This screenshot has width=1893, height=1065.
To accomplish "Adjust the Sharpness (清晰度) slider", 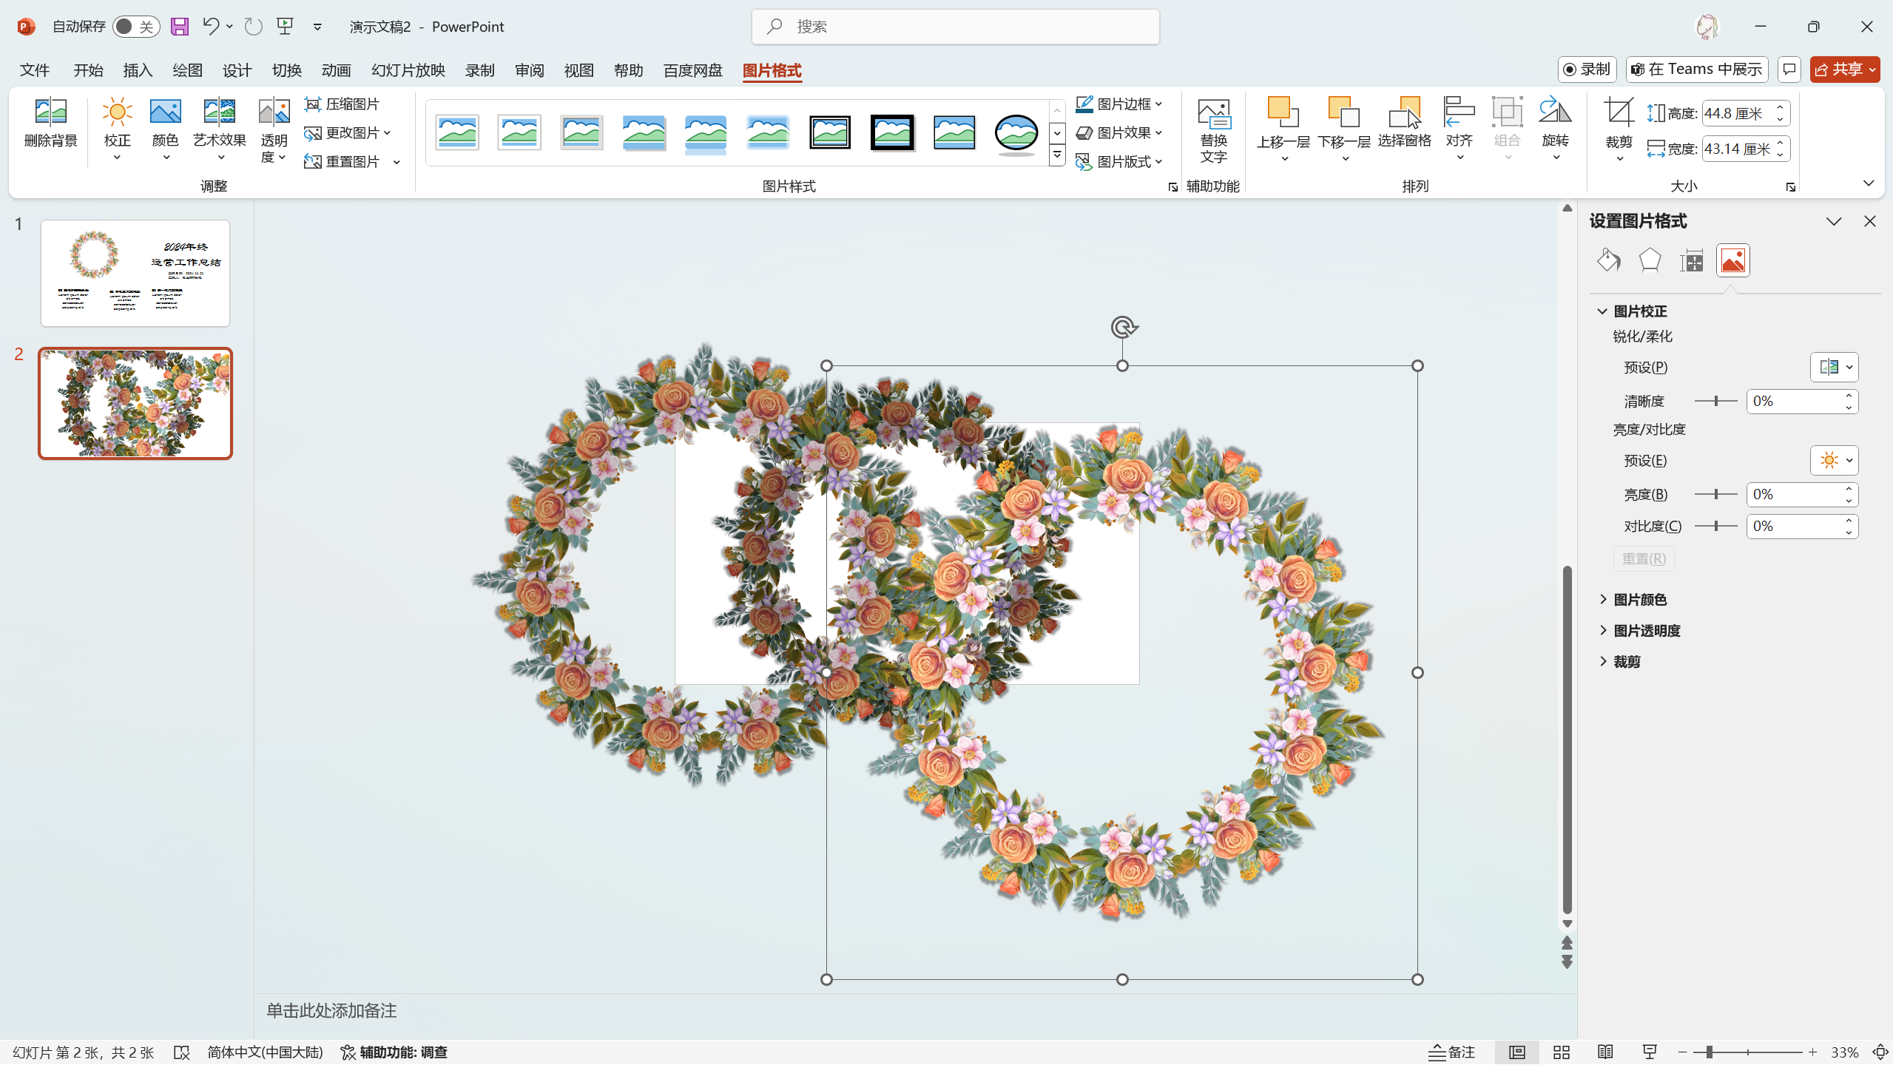I will [1715, 402].
